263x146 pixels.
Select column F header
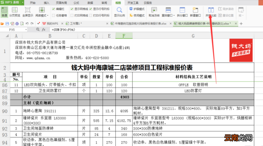(x=124, y=36)
